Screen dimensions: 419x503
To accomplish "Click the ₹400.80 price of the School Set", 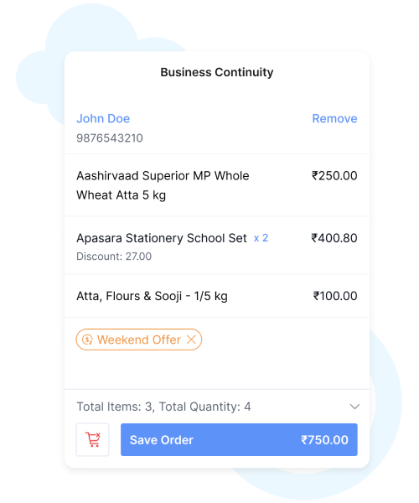I will (334, 238).
